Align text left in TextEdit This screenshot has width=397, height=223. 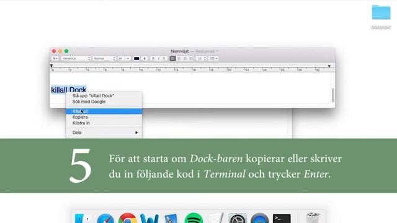point(172,58)
